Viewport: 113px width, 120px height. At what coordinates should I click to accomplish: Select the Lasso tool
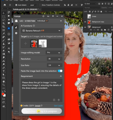pyautogui.click(x=4, y=20)
